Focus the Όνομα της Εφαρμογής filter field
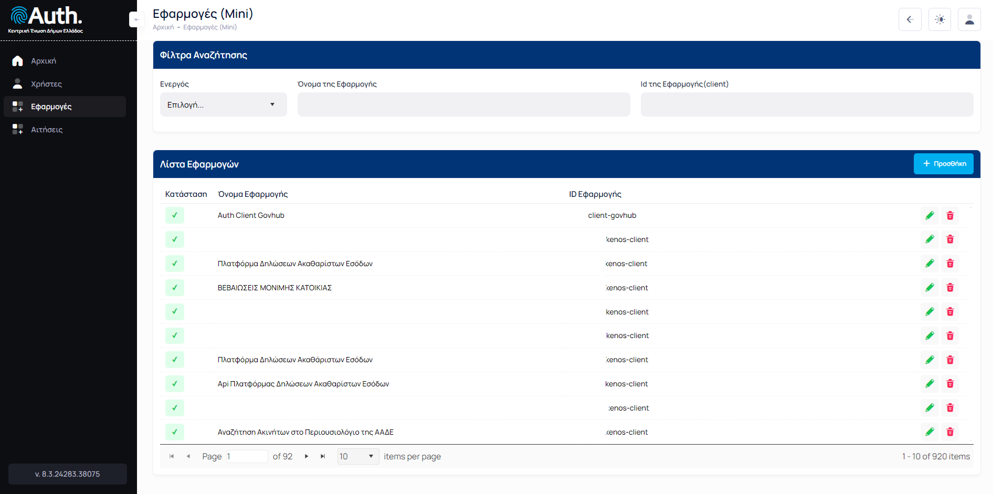Screen dimensions: 993x494 464,104
